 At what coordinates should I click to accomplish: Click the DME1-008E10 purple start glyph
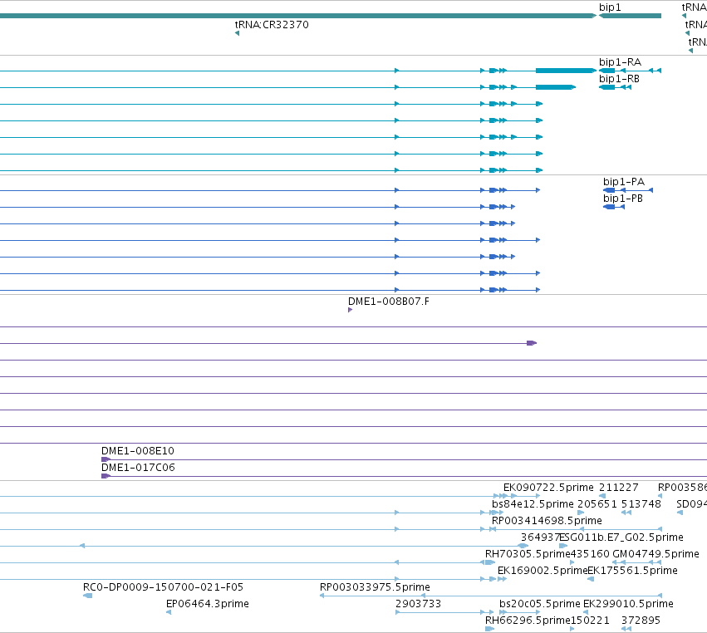(106, 459)
